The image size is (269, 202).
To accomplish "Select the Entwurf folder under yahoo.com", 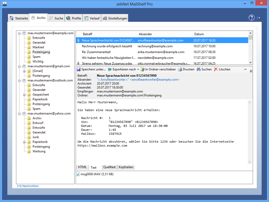I will pos(38,123).
